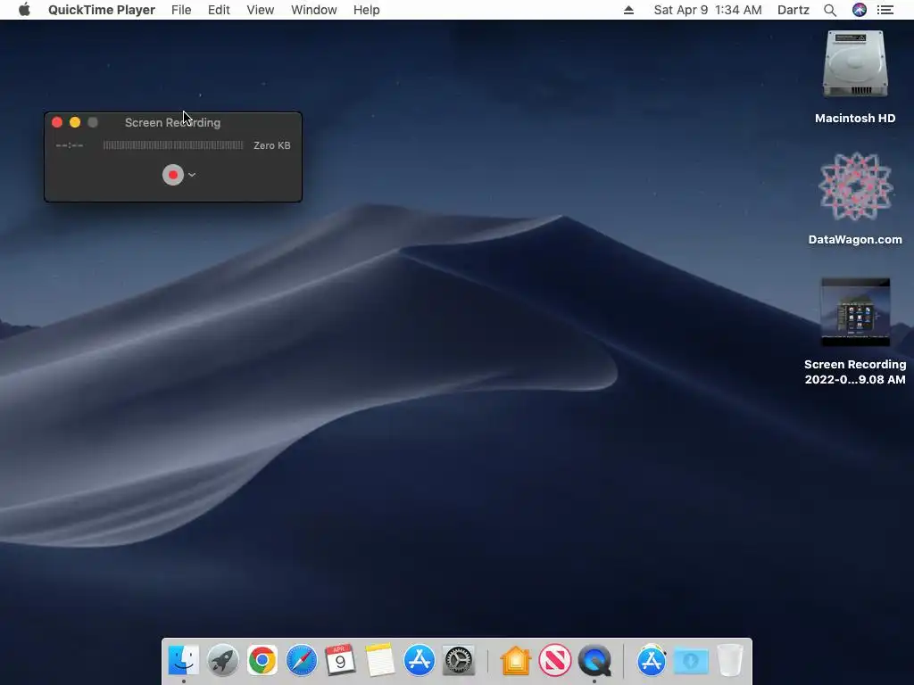Open Spotlight search magnifier
Image resolution: width=914 pixels, height=685 pixels.
830,10
